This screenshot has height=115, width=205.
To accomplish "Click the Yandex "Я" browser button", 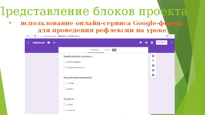I will (35, 36).
